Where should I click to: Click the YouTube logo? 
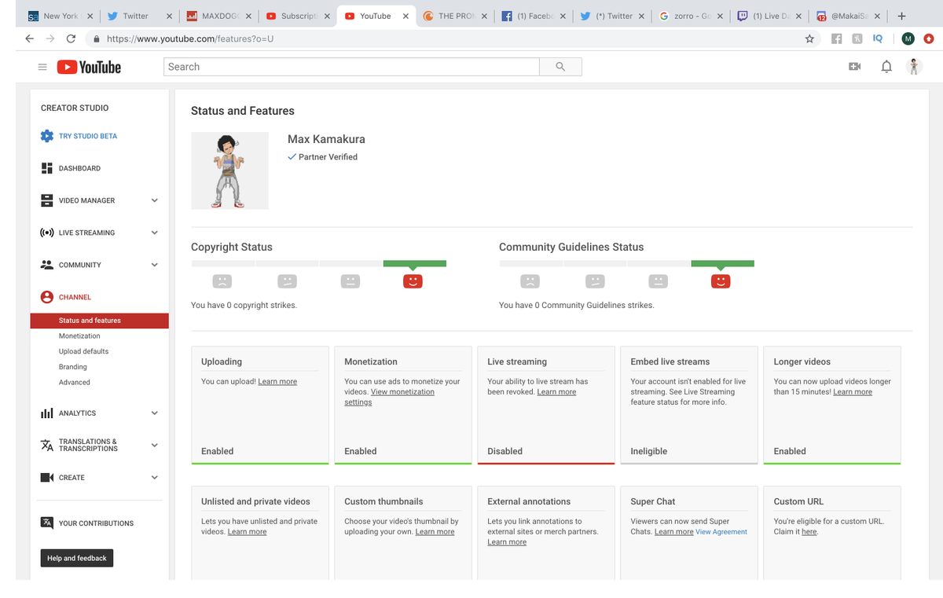89,67
